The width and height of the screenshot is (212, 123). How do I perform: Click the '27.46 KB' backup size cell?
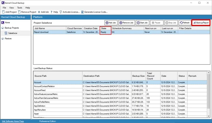tap(139, 98)
